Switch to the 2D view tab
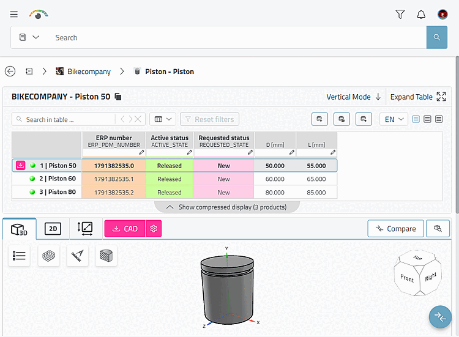 coord(53,229)
